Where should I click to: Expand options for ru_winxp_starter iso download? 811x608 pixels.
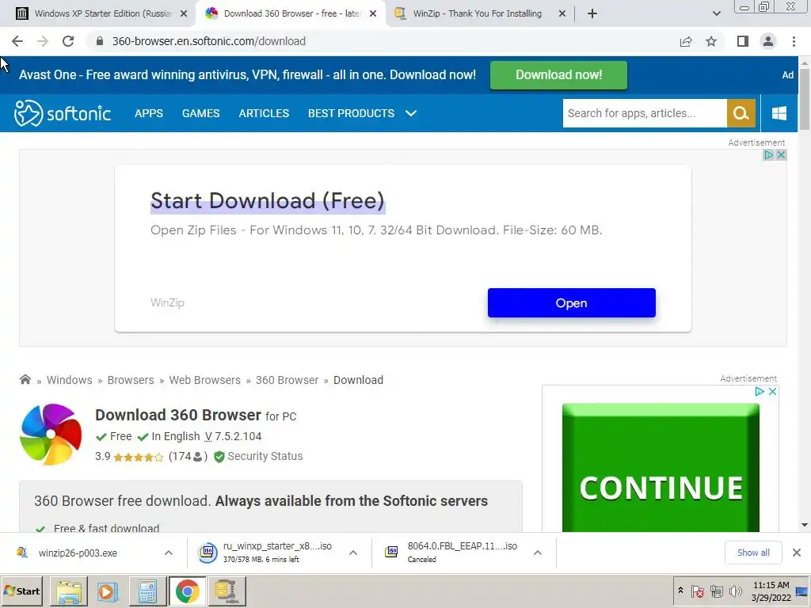(x=353, y=553)
